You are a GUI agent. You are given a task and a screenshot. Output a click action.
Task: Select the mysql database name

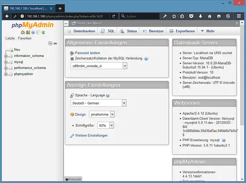click(18, 62)
